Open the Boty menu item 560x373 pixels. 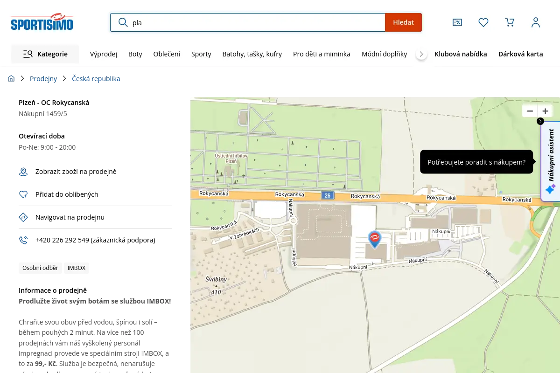point(135,54)
